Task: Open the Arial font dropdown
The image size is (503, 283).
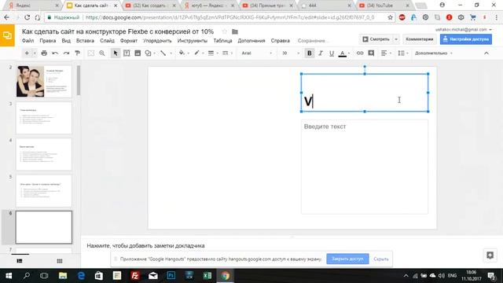Action: [x=257, y=53]
